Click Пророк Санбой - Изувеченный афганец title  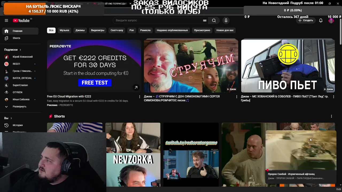click(x=291, y=174)
